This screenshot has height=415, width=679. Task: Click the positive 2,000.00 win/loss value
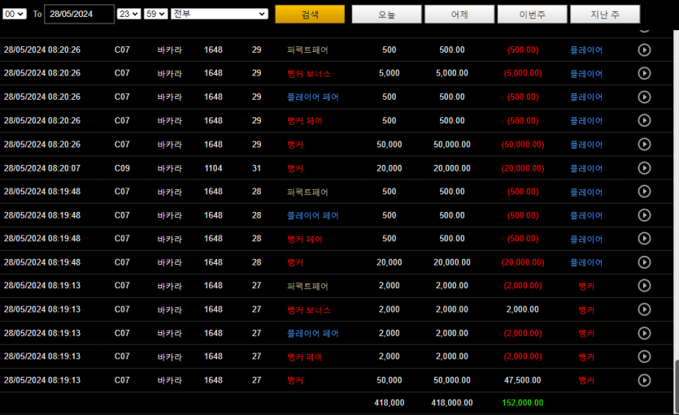522,309
